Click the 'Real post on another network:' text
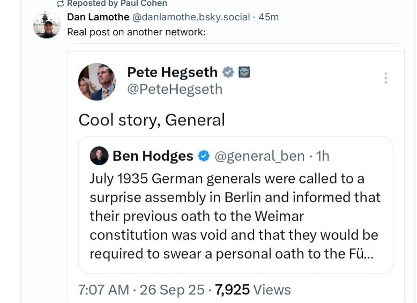The image size is (417, 303). coord(136,32)
